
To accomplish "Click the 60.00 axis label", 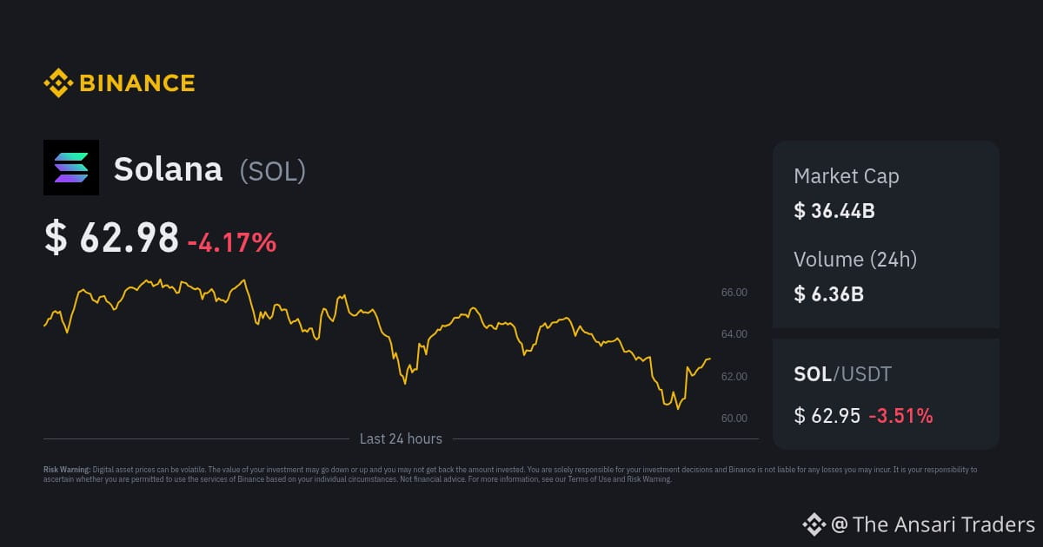I will (734, 418).
